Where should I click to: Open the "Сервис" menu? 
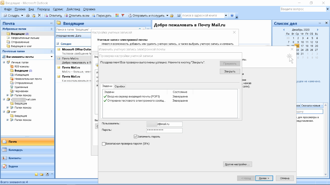pyautogui.click(x=58, y=9)
